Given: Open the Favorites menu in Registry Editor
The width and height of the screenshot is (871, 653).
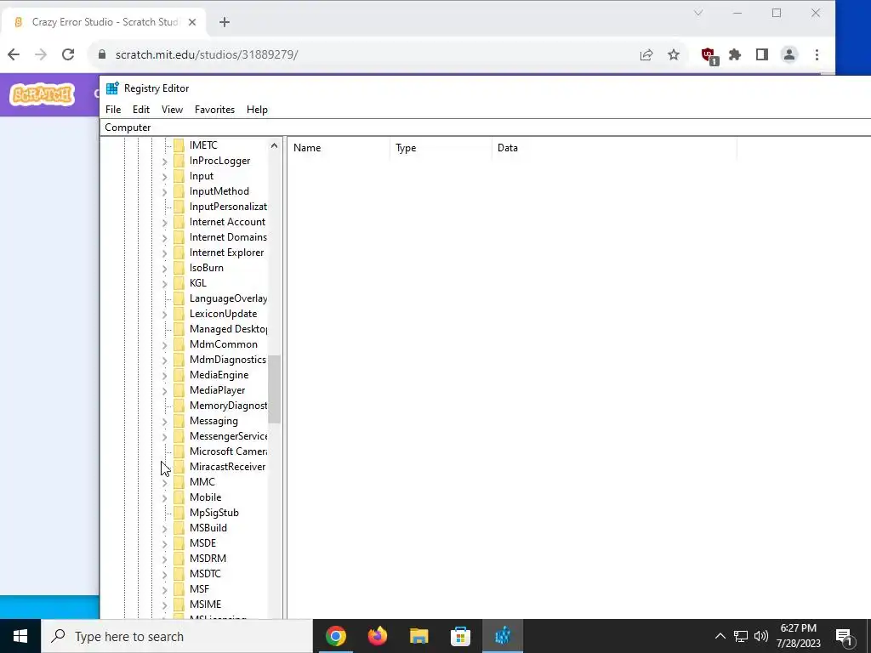Looking at the screenshot, I should pos(214,110).
